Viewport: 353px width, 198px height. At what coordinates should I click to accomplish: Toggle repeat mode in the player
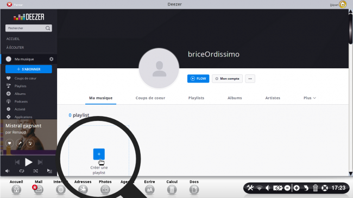pos(22,171)
